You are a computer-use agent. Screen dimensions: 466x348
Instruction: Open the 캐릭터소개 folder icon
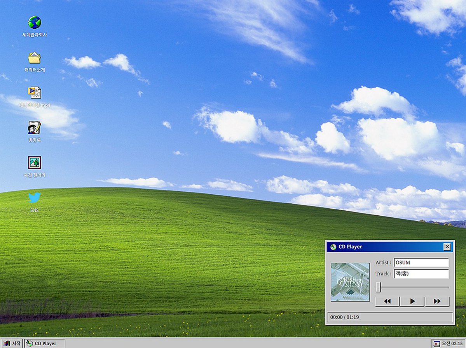[35, 58]
